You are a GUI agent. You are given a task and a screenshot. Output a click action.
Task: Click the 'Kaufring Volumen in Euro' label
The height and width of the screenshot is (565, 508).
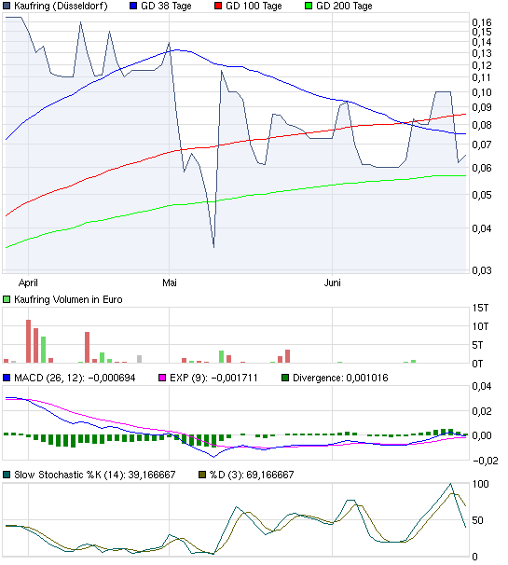68,299
